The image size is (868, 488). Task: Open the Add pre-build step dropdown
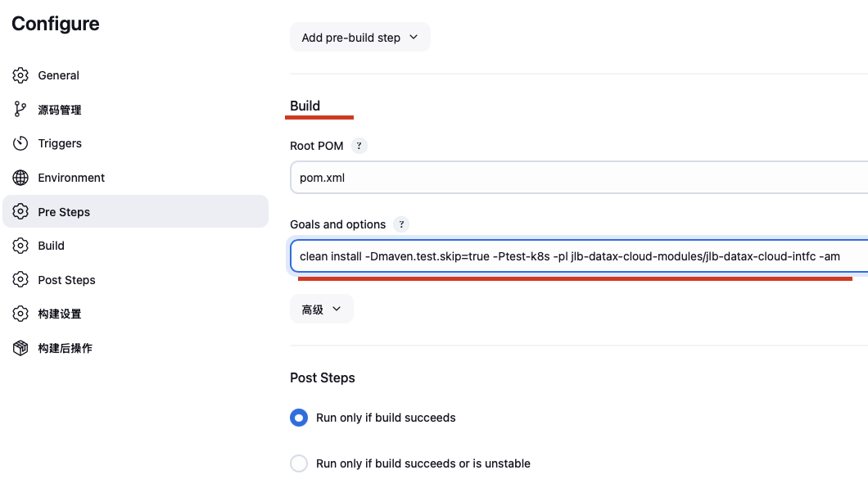(359, 38)
